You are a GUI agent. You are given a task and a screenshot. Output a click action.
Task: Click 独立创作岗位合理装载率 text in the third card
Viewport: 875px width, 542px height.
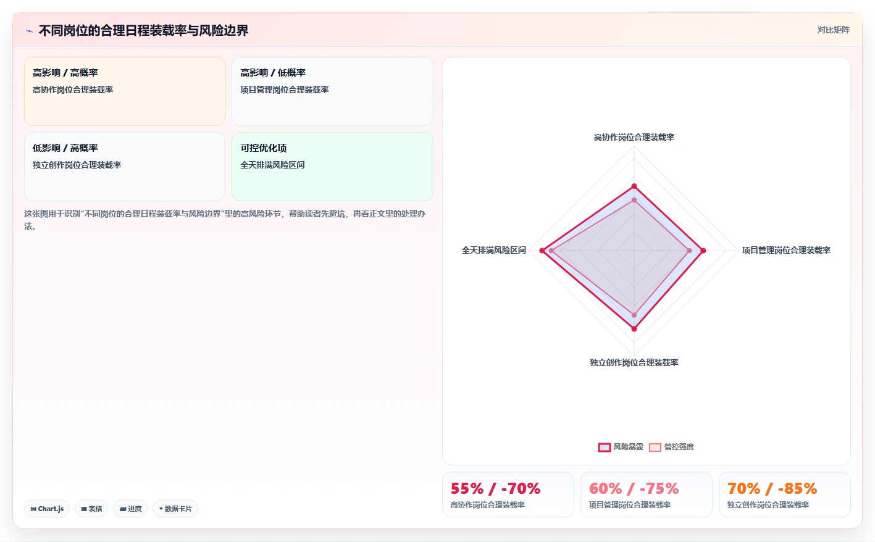(77, 165)
